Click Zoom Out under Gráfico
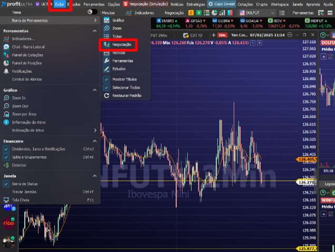The width and height of the screenshot is (335, 252). click(x=20, y=106)
